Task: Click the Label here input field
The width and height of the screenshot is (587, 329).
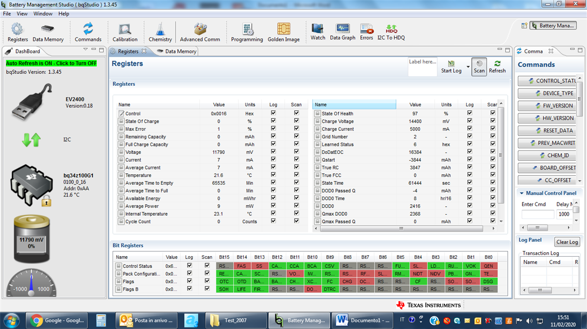Action: tap(422, 67)
